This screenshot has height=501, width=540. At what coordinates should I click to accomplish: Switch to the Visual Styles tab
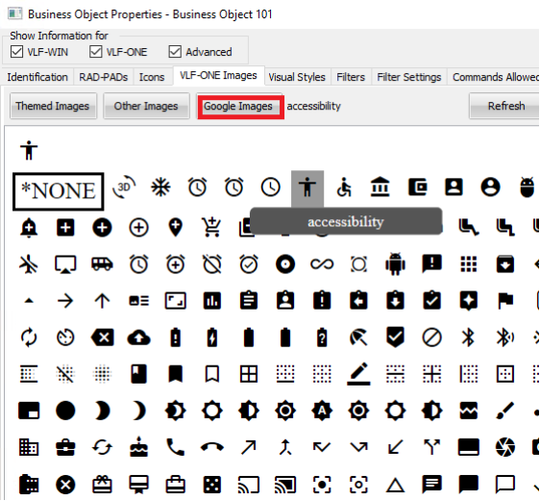click(x=297, y=77)
